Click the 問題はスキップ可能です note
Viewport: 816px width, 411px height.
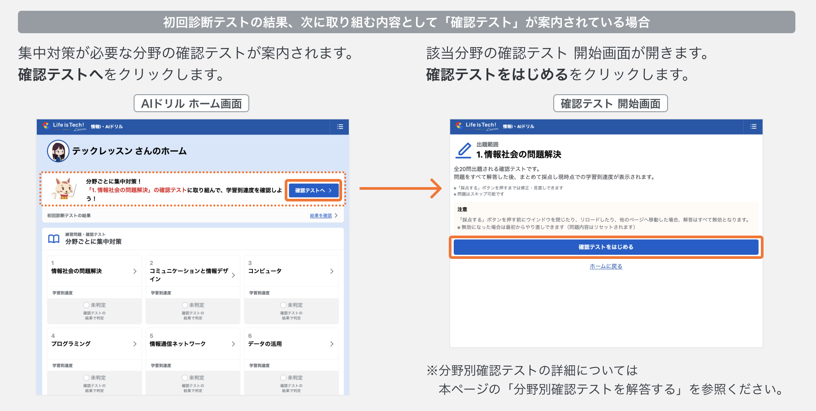479,194
